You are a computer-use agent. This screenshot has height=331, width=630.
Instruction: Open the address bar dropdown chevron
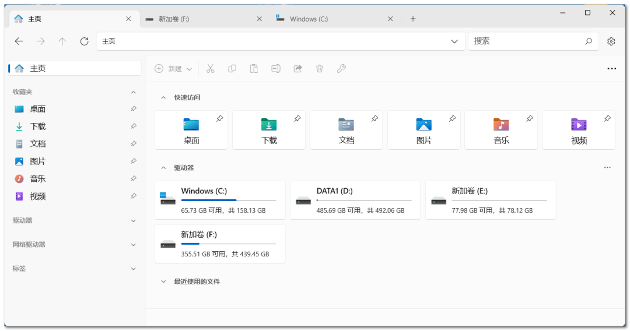click(x=454, y=41)
